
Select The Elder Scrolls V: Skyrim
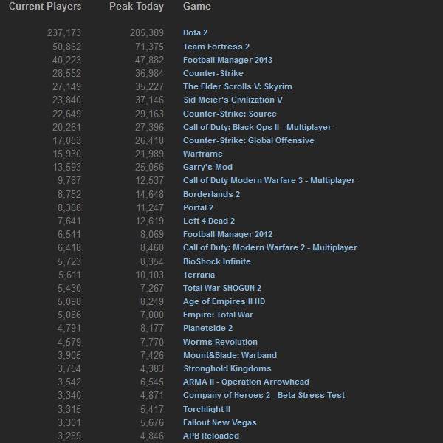pos(237,86)
